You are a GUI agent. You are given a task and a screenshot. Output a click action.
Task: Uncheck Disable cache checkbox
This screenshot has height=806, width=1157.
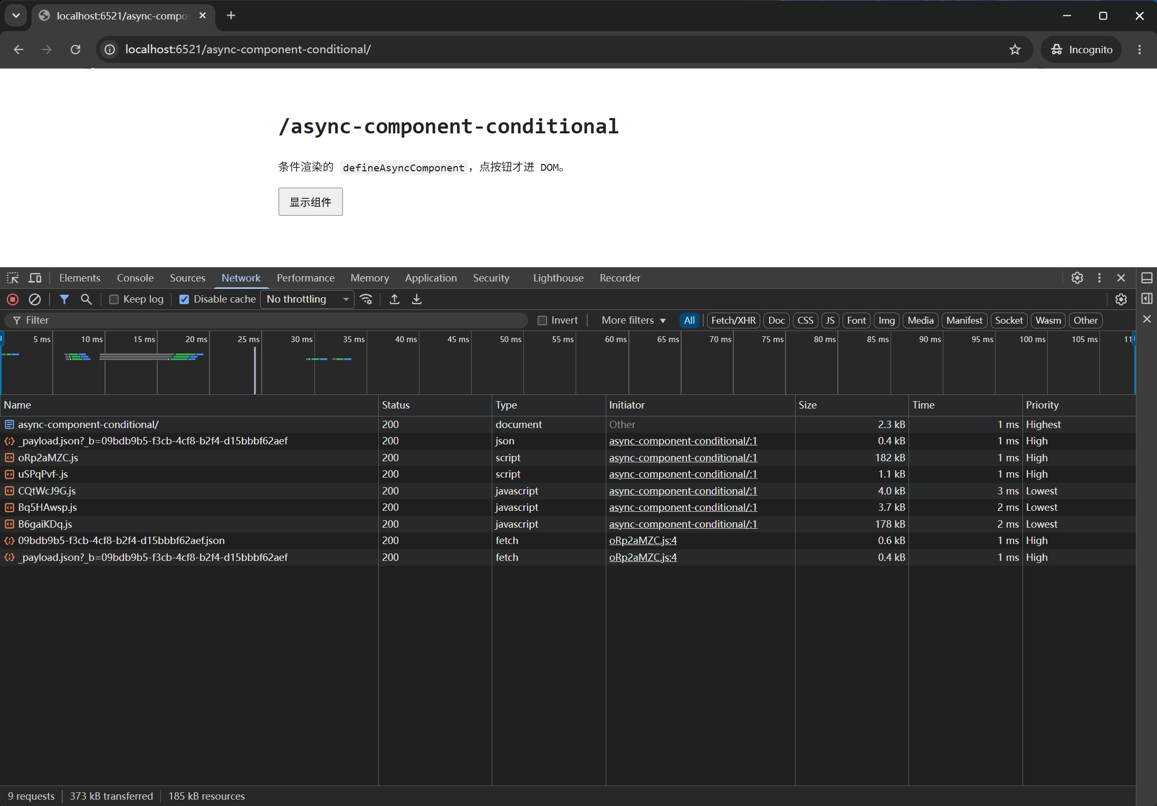[x=184, y=299]
